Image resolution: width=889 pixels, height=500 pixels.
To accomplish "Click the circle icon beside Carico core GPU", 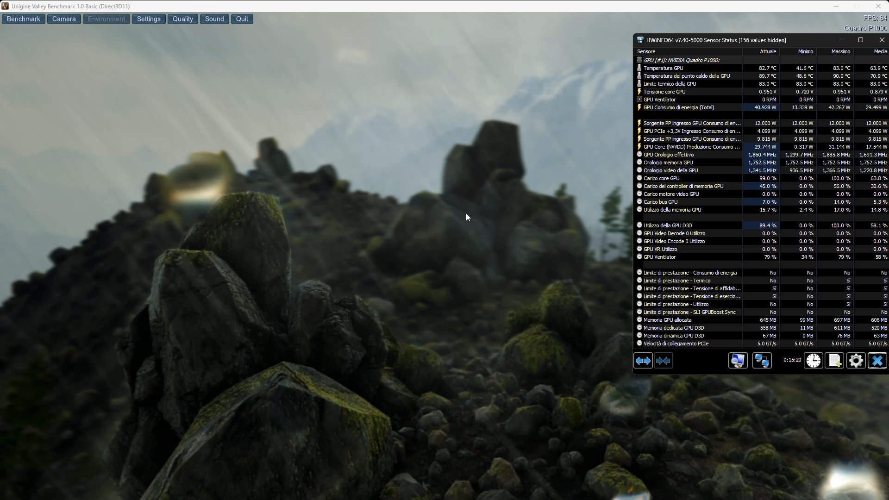I will [x=639, y=178].
